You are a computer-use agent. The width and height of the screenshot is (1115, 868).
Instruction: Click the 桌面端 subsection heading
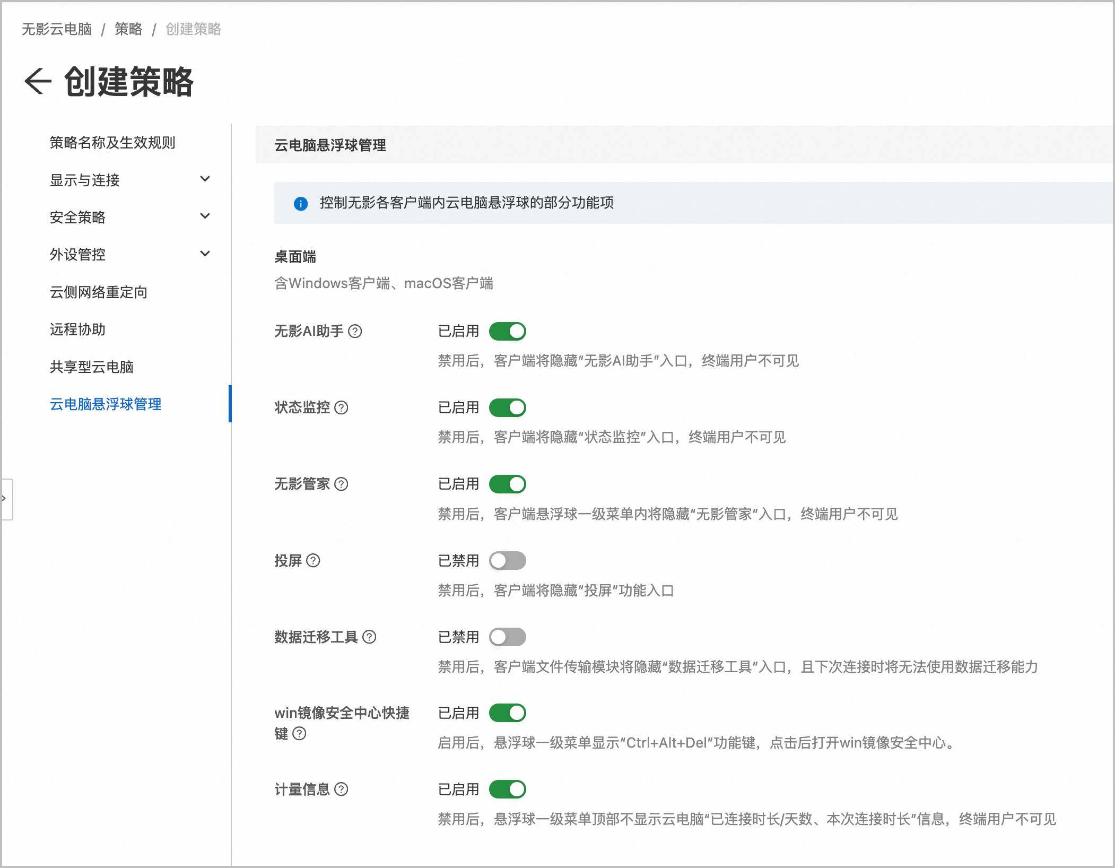(295, 257)
